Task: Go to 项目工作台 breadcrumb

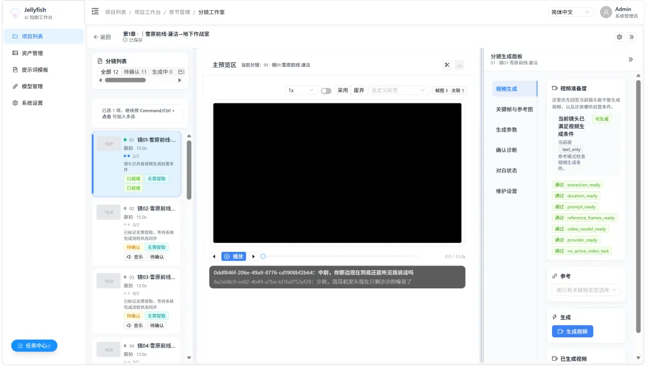Action: 147,12
